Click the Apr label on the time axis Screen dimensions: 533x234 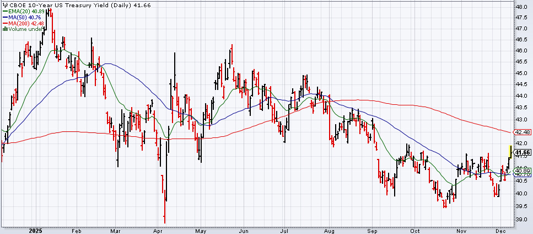tap(157, 231)
